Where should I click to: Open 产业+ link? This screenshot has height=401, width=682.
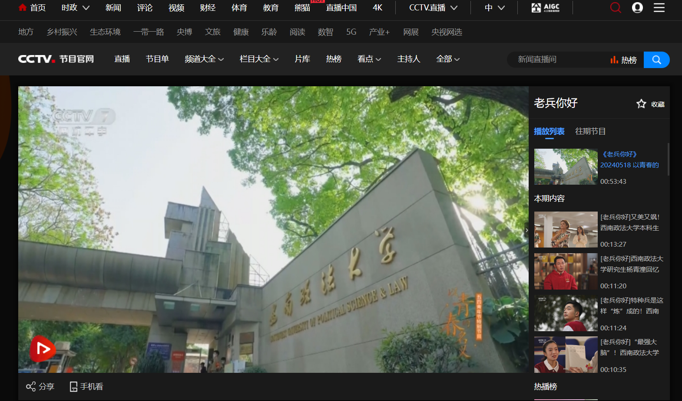(380, 32)
